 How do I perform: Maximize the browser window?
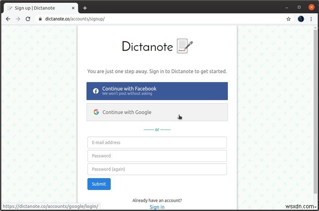coord(299,7)
